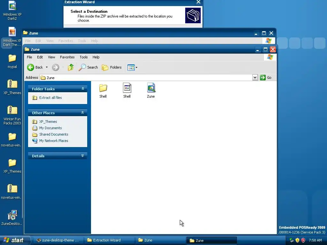
Task: Collapse the Other Places panel
Action: 83,113
